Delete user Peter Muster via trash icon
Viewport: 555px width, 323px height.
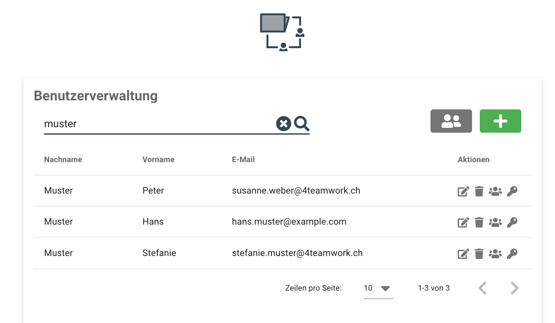(x=479, y=191)
